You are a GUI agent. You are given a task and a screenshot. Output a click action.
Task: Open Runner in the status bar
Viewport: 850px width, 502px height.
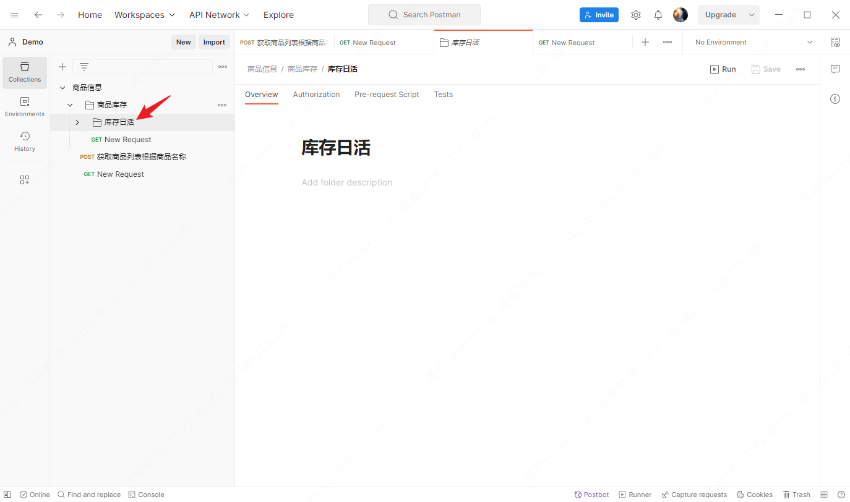[635, 495]
